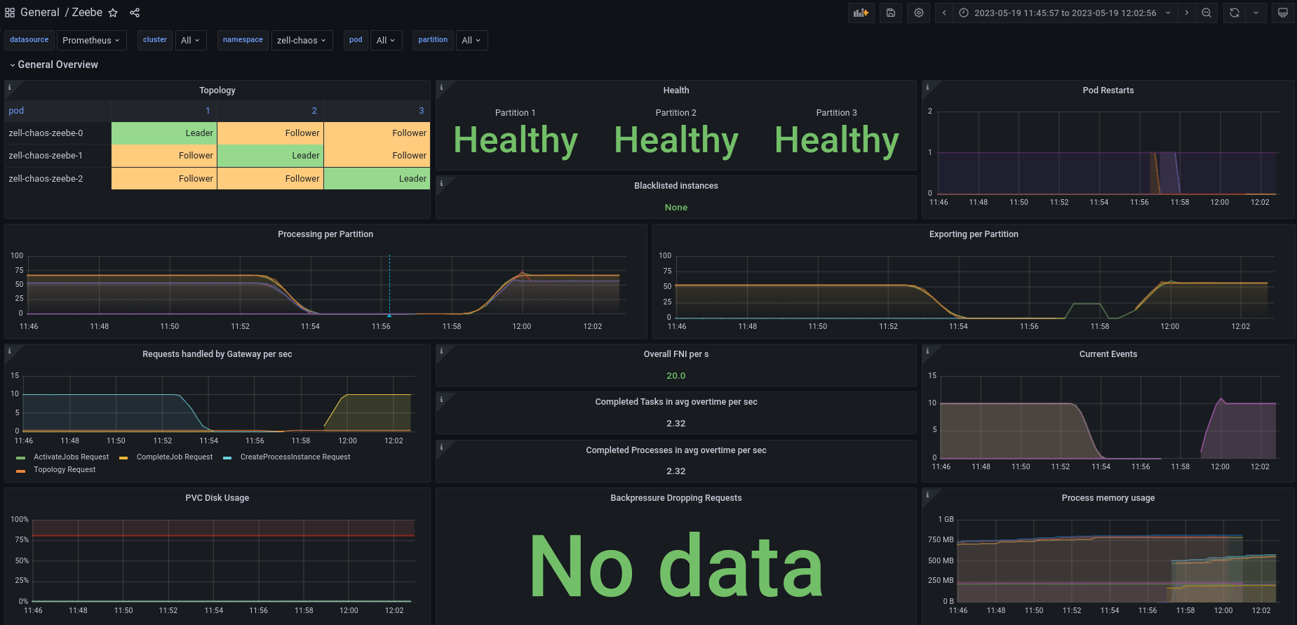1297x625 pixels.
Task: Open the Topology panel title menu
Action: point(217,90)
